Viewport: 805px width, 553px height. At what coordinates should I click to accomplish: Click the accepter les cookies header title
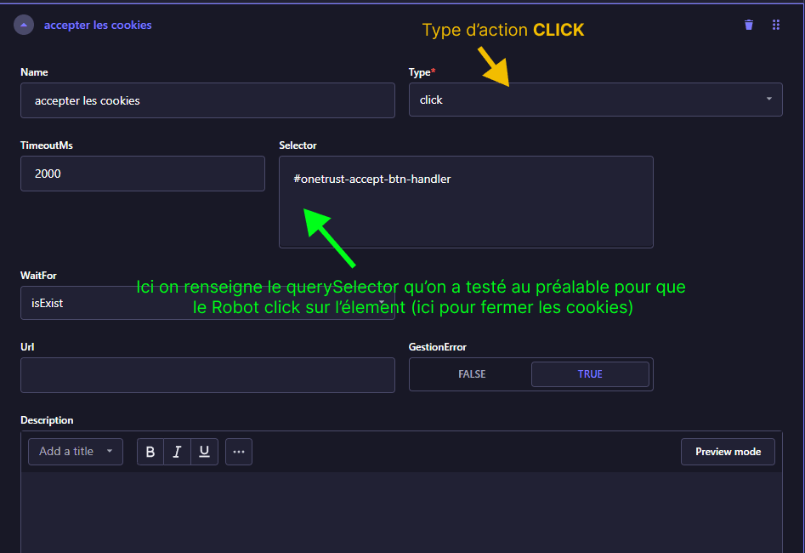[98, 26]
